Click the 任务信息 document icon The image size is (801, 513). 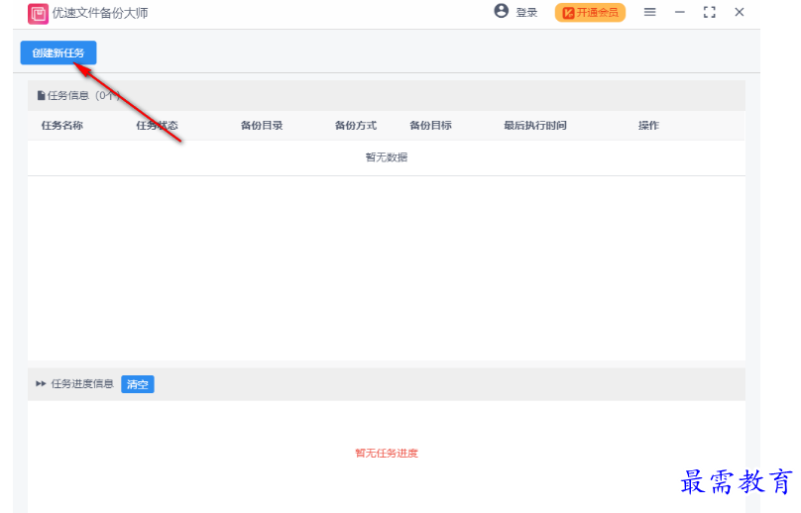pyautogui.click(x=41, y=95)
